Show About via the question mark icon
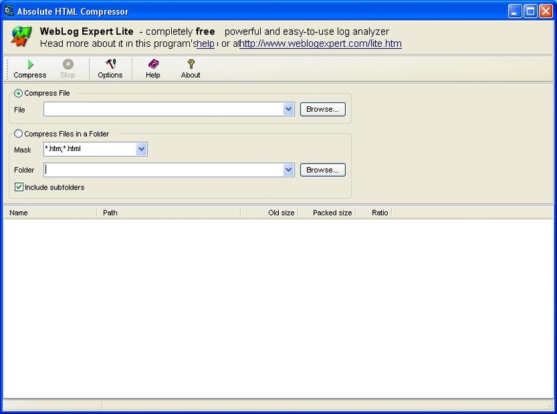Screen dimensions: 557x414 191,64
